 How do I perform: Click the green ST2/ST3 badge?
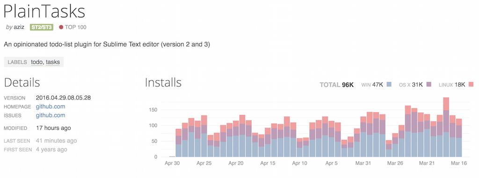pyautogui.click(x=42, y=27)
